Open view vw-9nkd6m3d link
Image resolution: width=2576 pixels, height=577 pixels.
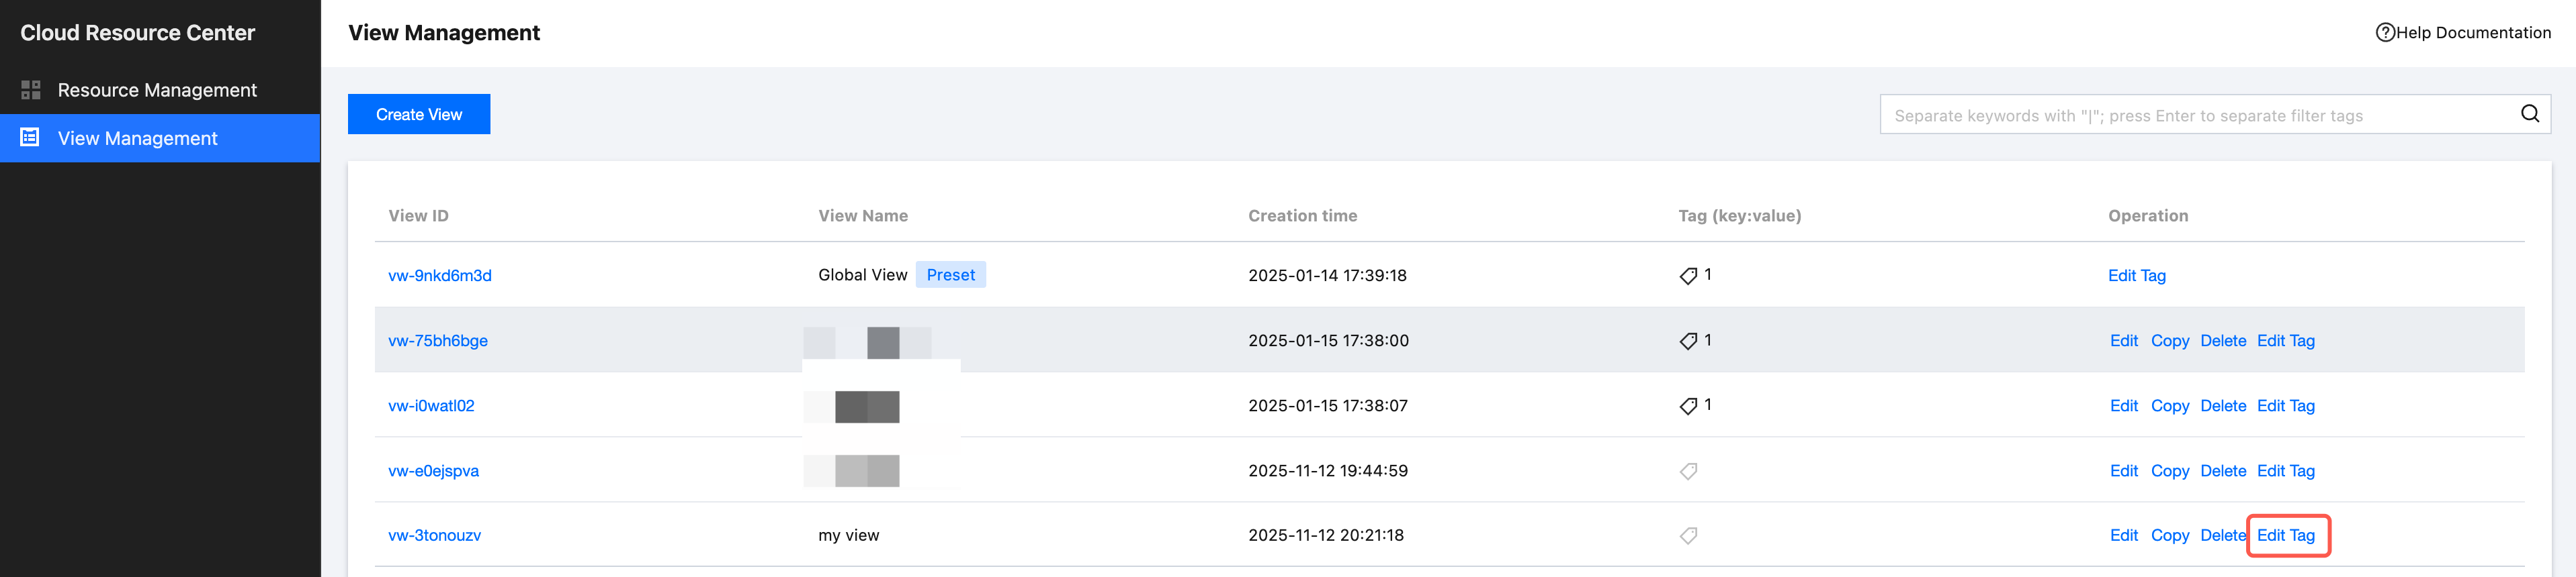pyautogui.click(x=439, y=276)
